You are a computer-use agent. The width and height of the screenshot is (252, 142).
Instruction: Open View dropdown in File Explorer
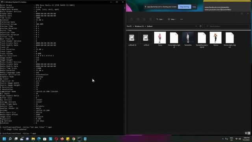point(172,19)
